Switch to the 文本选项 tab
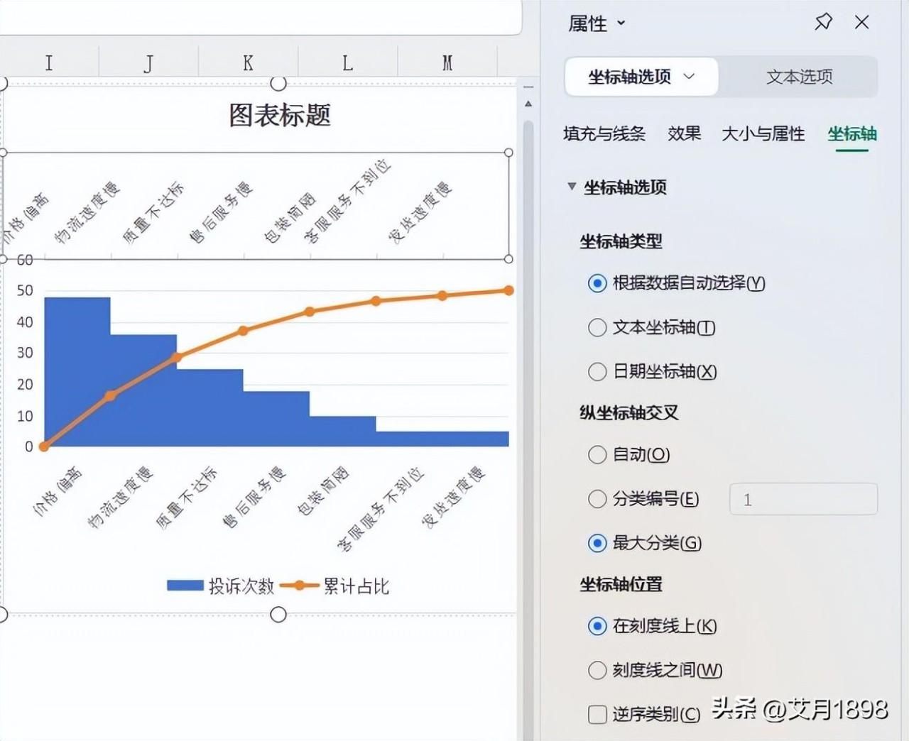The width and height of the screenshot is (909, 741). coord(799,77)
